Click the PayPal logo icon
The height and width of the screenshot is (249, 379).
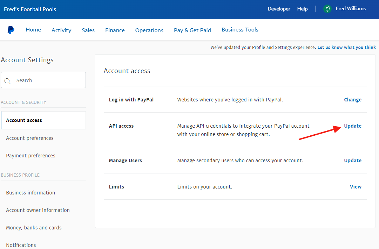point(11,30)
